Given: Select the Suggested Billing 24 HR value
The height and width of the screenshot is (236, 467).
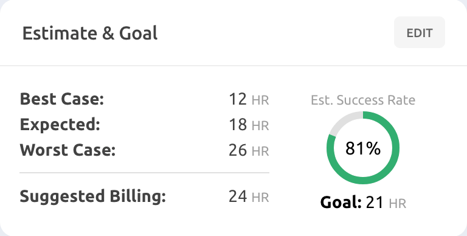Looking at the screenshot, I should 249,196.
